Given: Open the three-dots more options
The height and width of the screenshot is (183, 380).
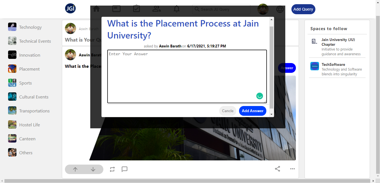Looking at the screenshot, I should point(293,169).
